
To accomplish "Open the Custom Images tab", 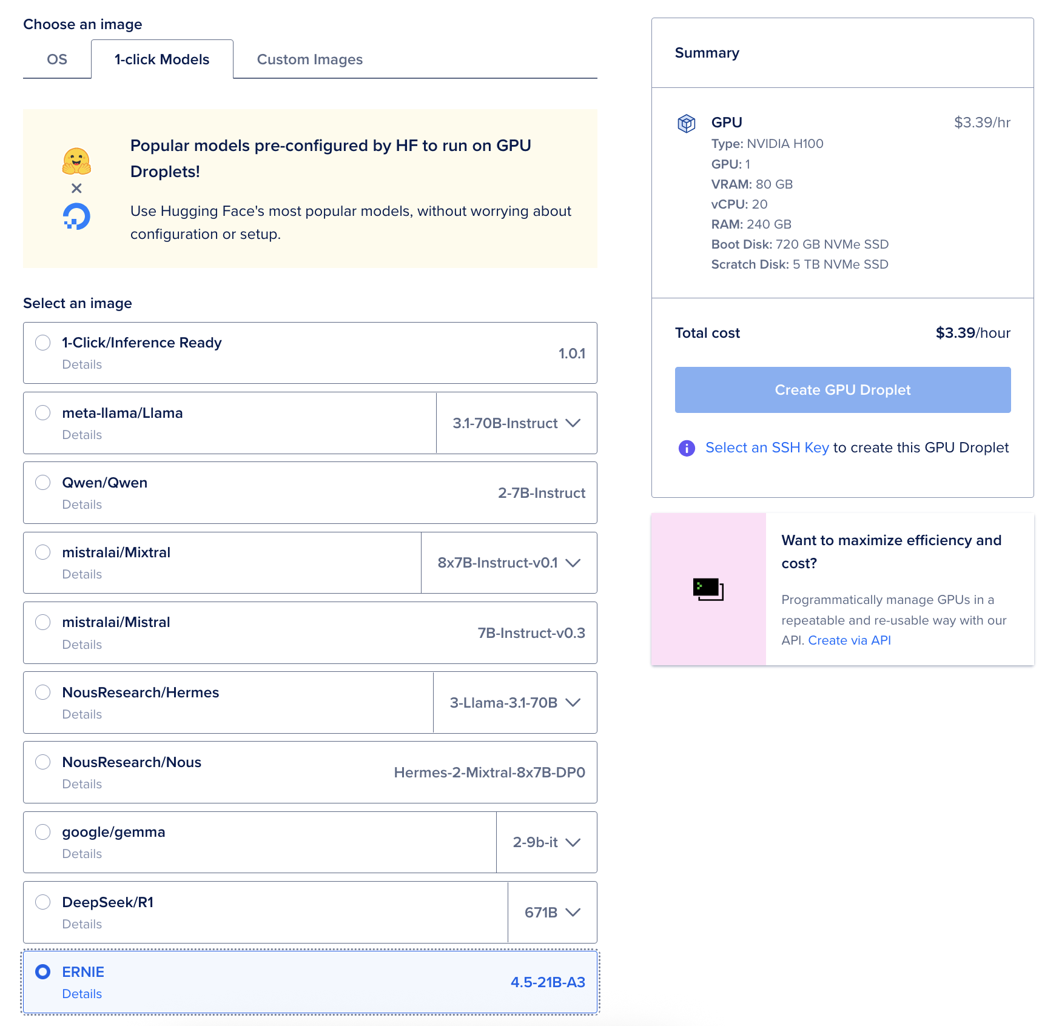I will [310, 59].
